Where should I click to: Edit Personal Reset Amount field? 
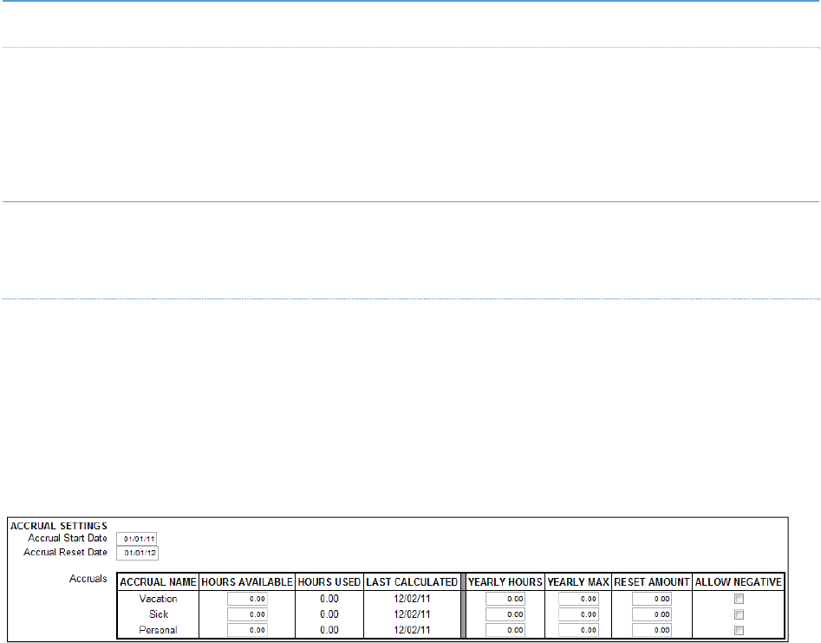(x=652, y=630)
